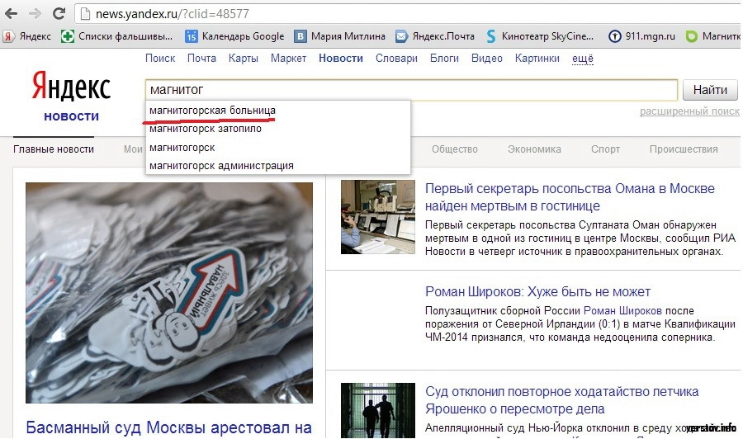This screenshot has width=743, height=439.
Task: Choose suggestion 'магнитогорск затопило'
Action: pyautogui.click(x=206, y=129)
